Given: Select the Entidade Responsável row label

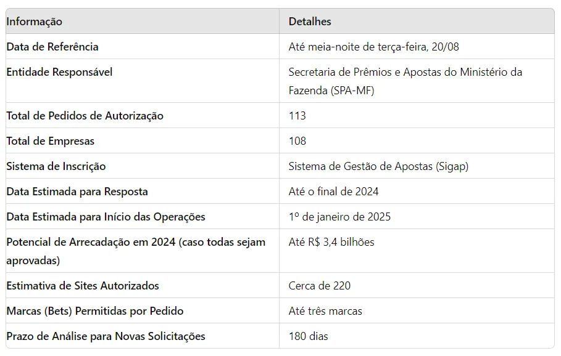Looking at the screenshot, I should pos(59,72).
